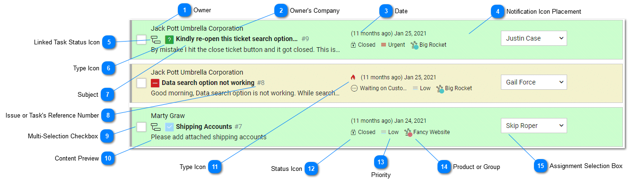Viewport: 630px width, 186px height.
Task: Click blue checkmark type icon on Shipping Accounts
Action: 169,127
